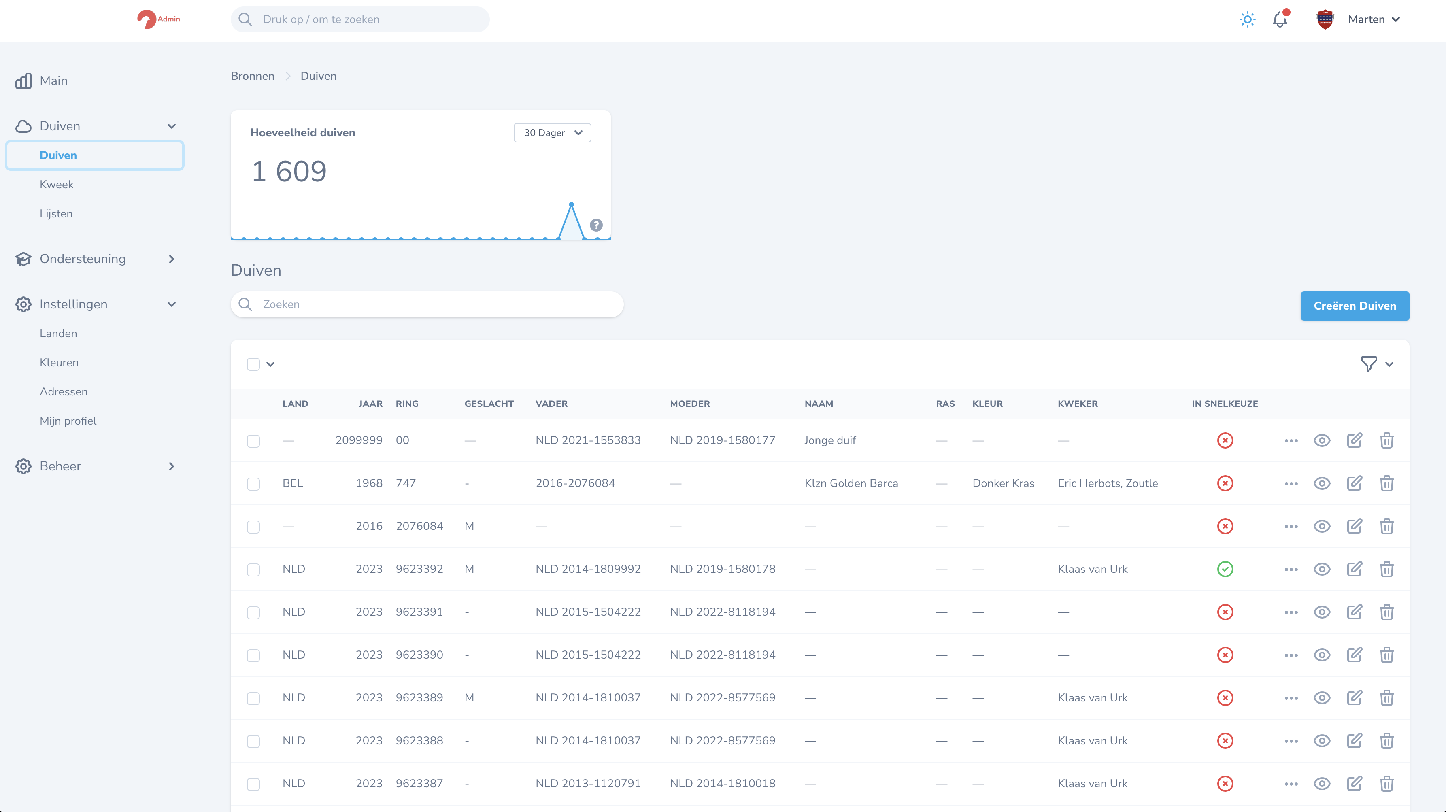1446x812 pixels.
Task: Open Kleuren settings page
Action: point(59,363)
